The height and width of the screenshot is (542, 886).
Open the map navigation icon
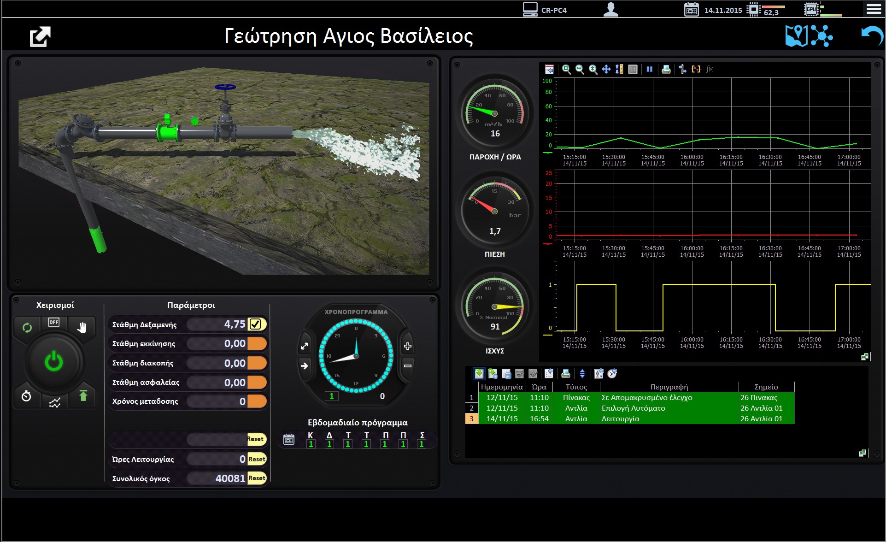pos(796,35)
